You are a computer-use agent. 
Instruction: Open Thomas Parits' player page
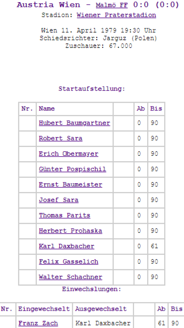point(64,215)
